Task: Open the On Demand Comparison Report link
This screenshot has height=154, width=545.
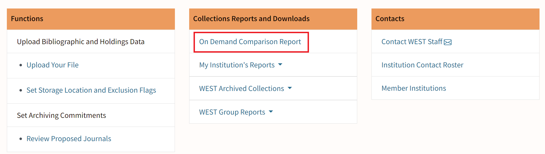Action: tap(250, 42)
